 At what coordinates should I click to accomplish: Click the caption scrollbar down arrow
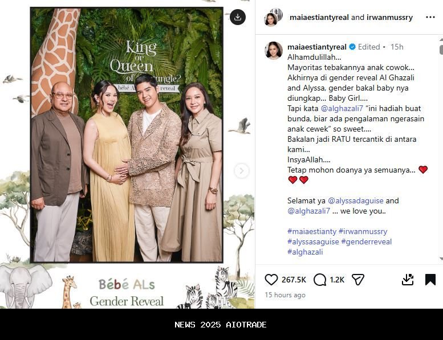pyautogui.click(x=441, y=259)
